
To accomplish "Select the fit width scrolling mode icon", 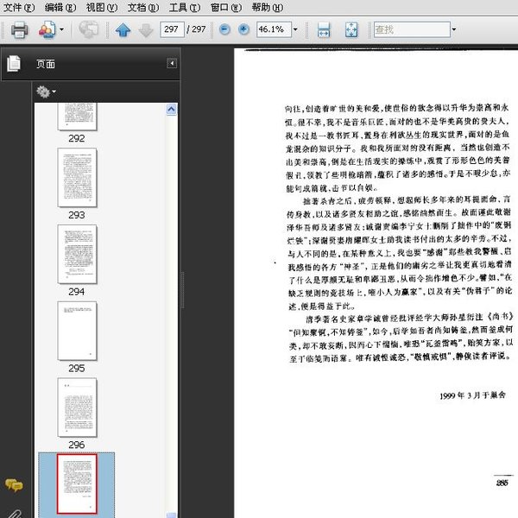I will point(324,30).
